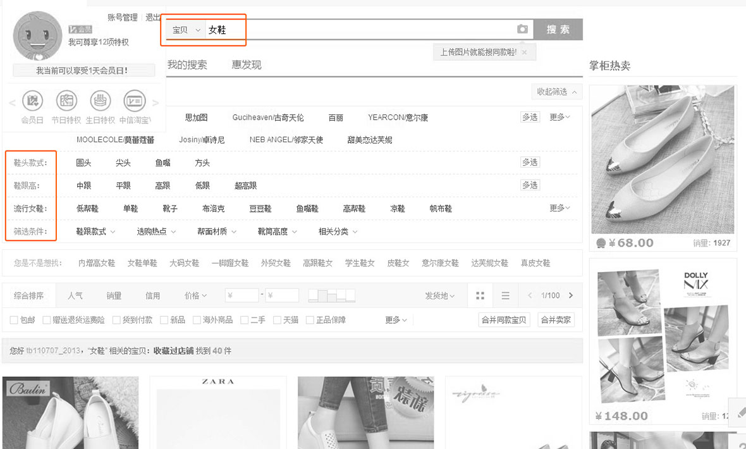Expand 更多 in the 流行女鞋 row

559,208
